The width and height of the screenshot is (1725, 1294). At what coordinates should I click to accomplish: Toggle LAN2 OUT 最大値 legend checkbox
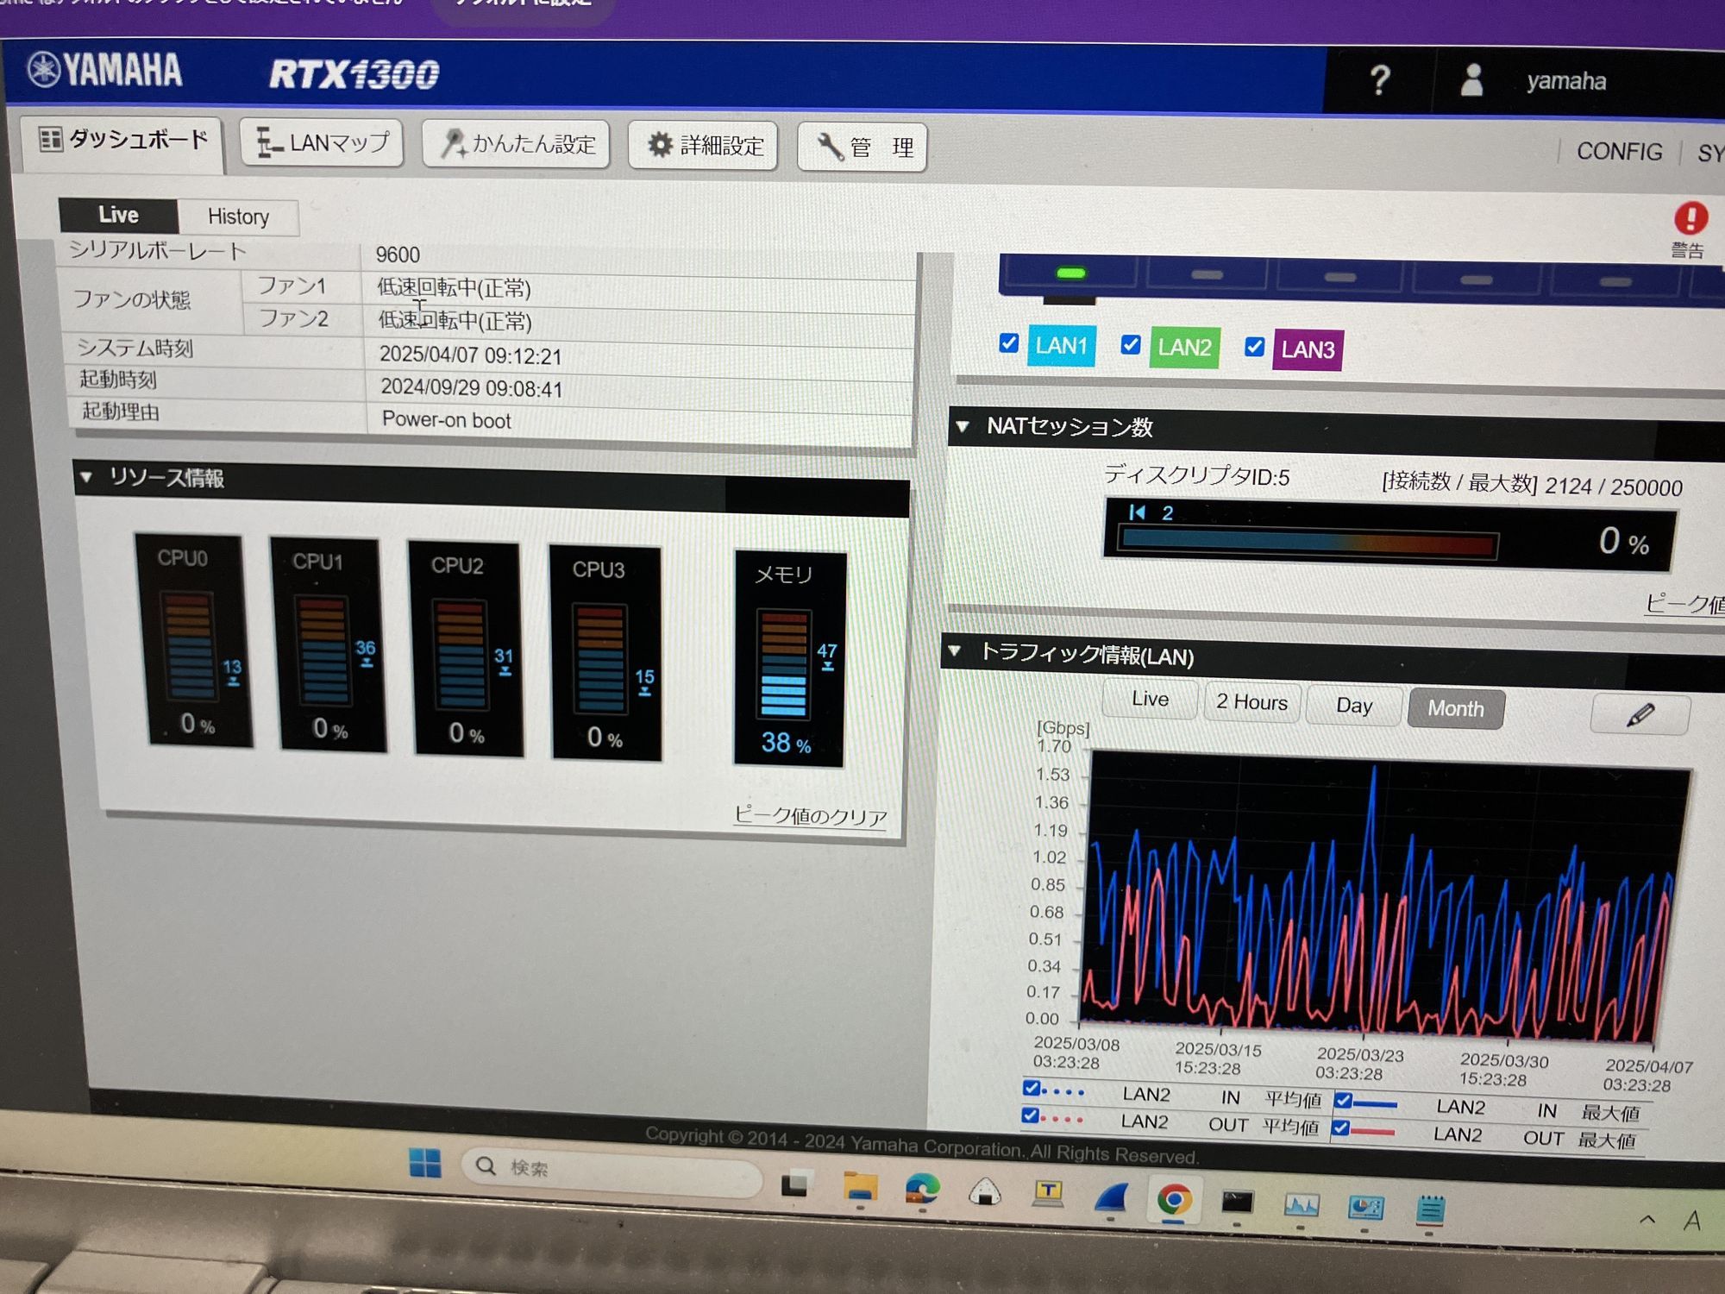pyautogui.click(x=1340, y=1128)
